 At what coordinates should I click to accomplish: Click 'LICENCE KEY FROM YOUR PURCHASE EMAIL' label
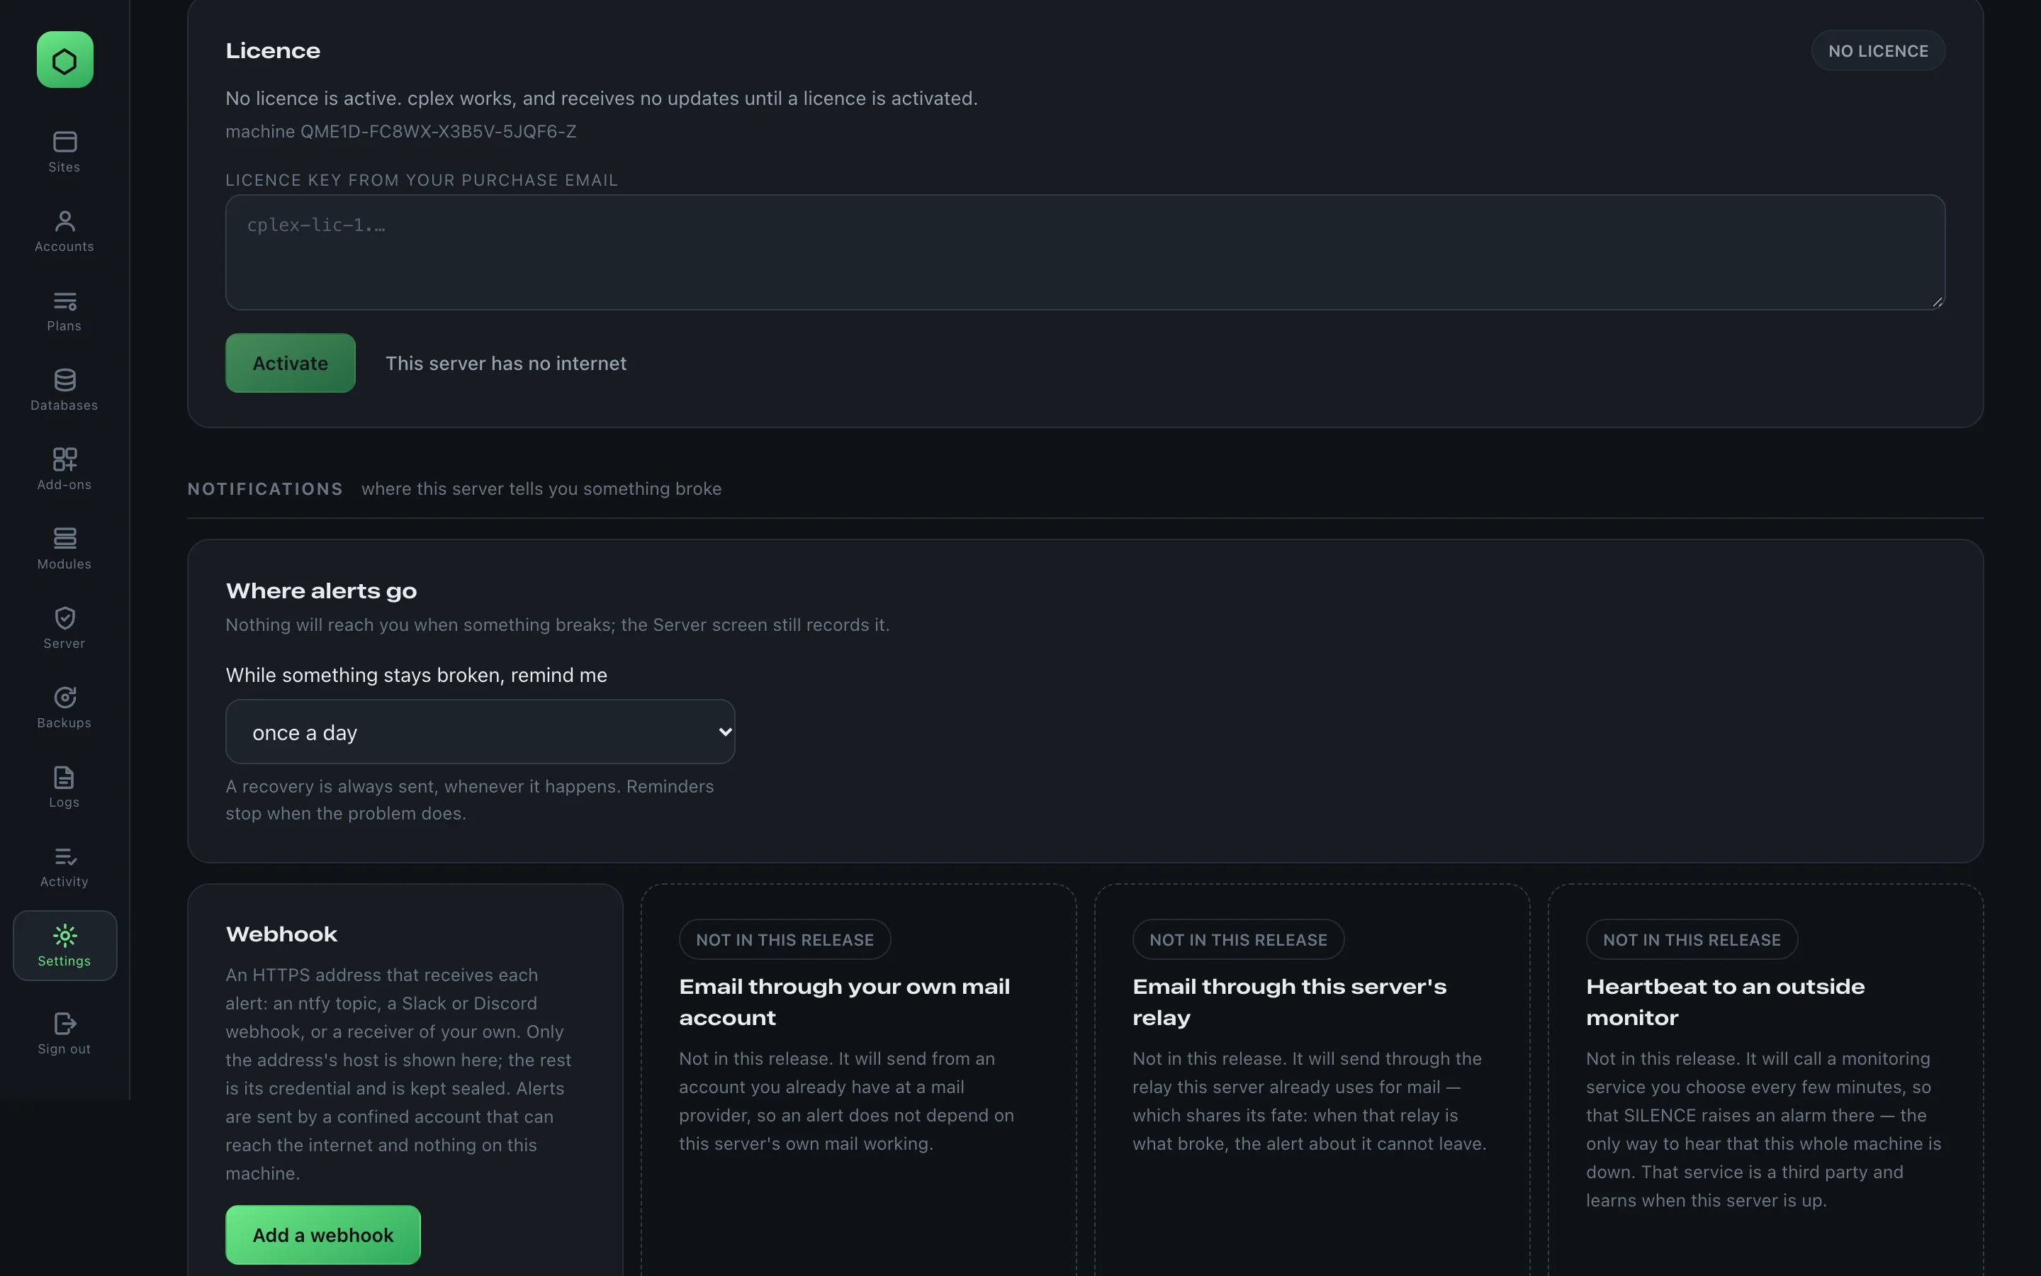click(x=422, y=180)
